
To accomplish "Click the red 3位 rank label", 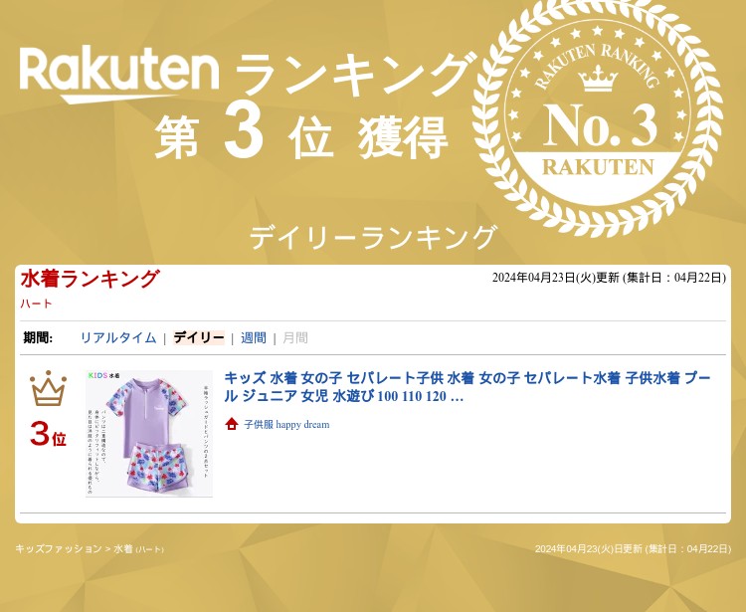I will (48, 435).
